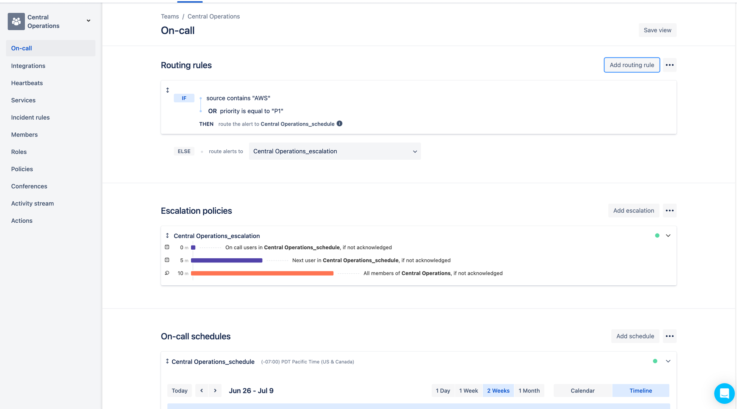The height and width of the screenshot is (409, 737).
Task: Expand the Central Operations_escalation policy
Action: click(668, 235)
